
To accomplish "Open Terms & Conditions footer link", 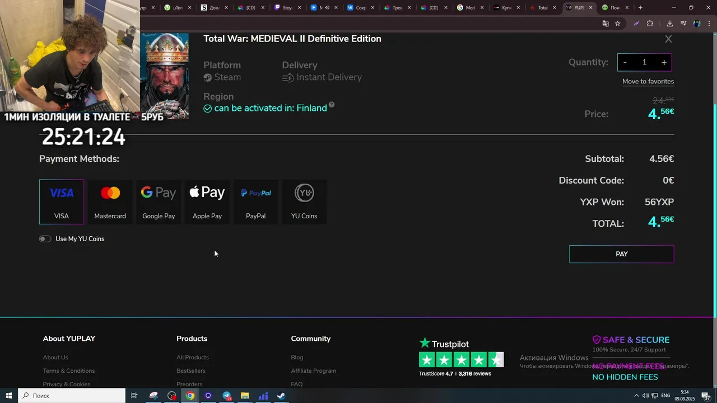I will [x=69, y=371].
